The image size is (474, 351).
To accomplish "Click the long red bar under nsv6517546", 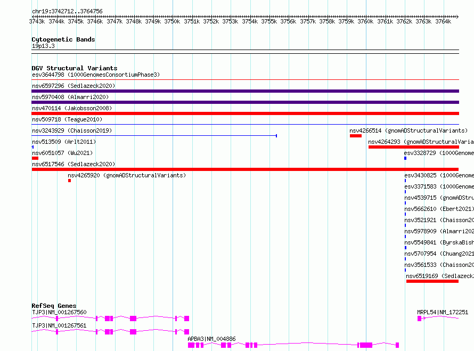I will coord(245,169).
